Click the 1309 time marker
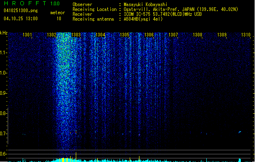This screenshot has height=162, width=255. (x=222, y=35)
